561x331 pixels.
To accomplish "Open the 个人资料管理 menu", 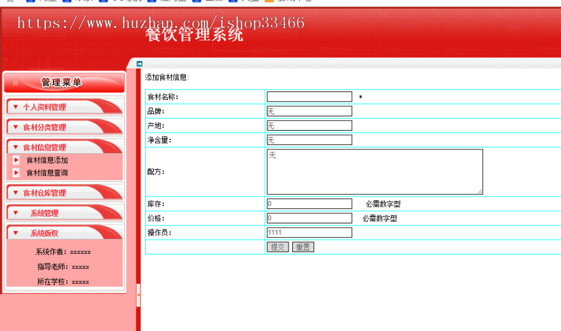I will click(x=44, y=107).
